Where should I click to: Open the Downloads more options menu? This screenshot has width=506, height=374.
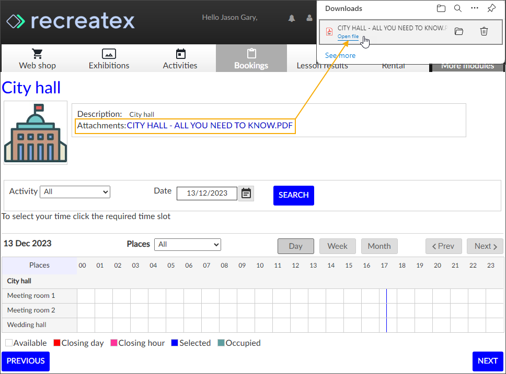(474, 8)
